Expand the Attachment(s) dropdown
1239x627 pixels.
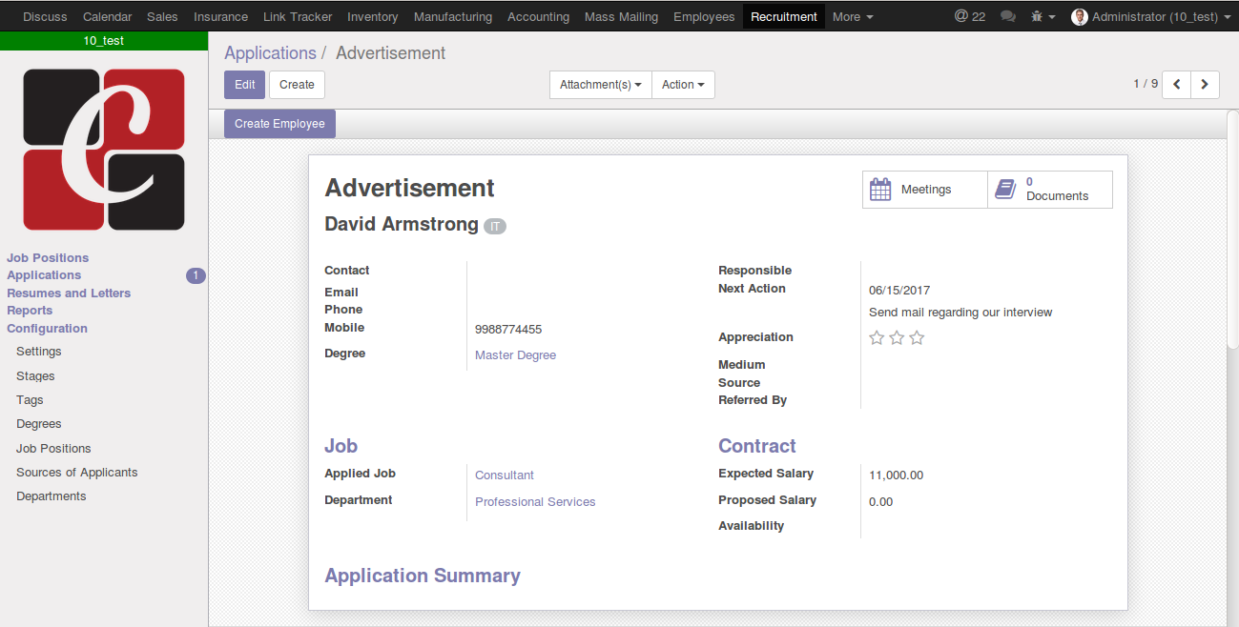pos(601,85)
